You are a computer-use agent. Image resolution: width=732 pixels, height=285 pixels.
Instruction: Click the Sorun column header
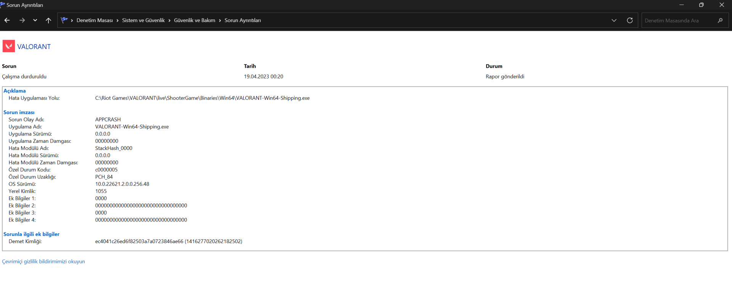pos(9,66)
